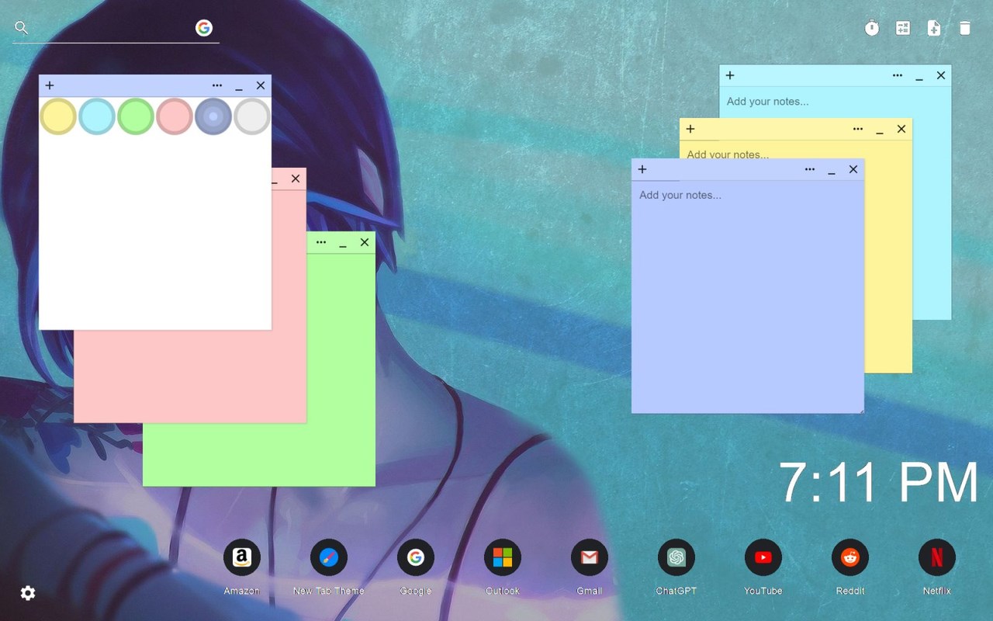Click the 7:11 PM clock

(x=879, y=483)
